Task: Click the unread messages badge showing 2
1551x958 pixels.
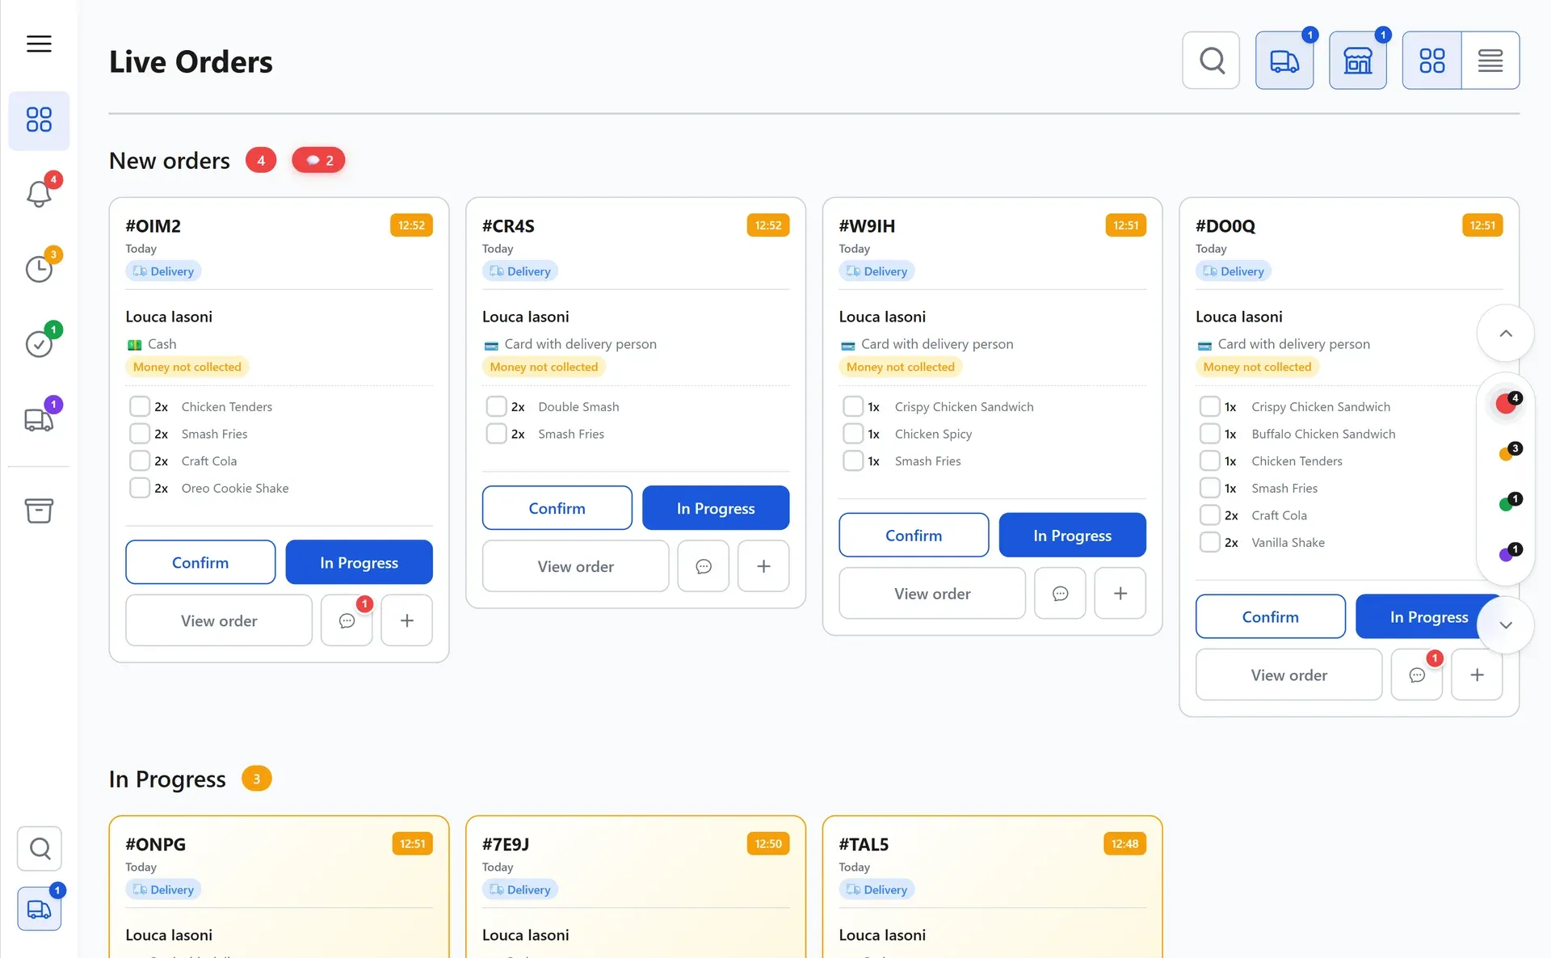Action: tap(319, 160)
